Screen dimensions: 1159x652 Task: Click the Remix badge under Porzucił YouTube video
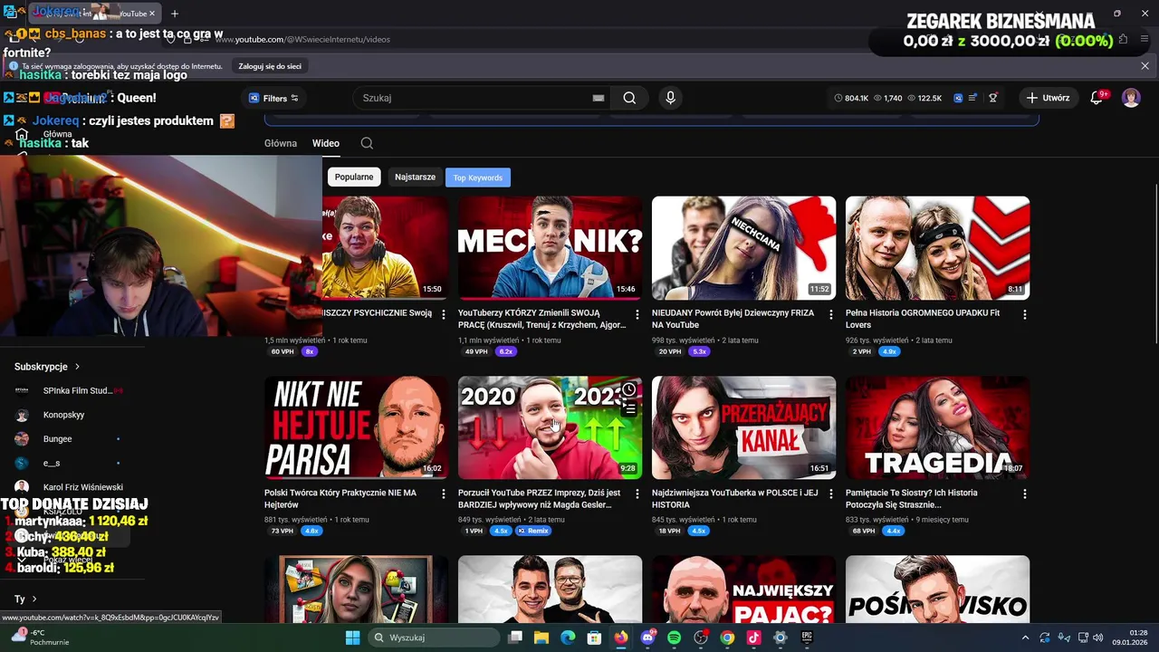click(533, 531)
